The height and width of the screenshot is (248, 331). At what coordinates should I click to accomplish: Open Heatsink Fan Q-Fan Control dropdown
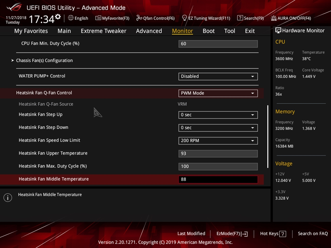218,93
